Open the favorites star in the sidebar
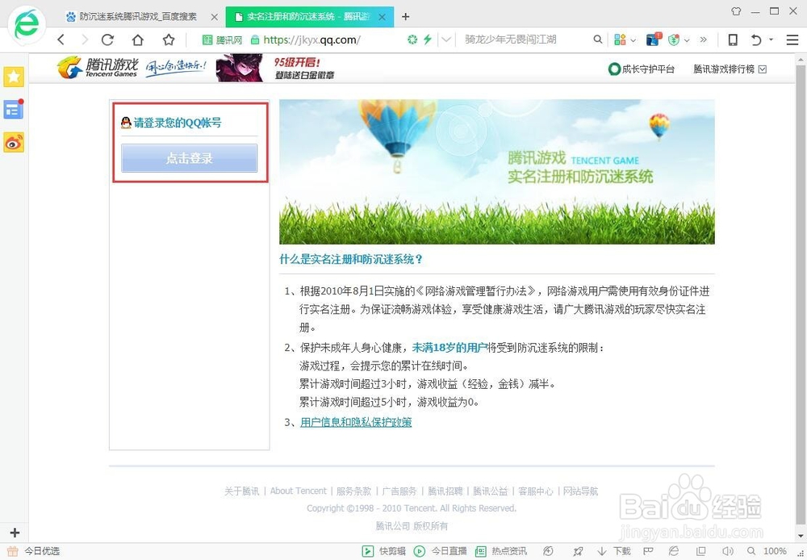807x560 pixels. pyautogui.click(x=14, y=77)
